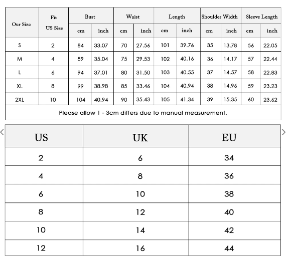The width and height of the screenshot is (286, 258).
Task: Select the Waist column header
Action: (x=133, y=16)
